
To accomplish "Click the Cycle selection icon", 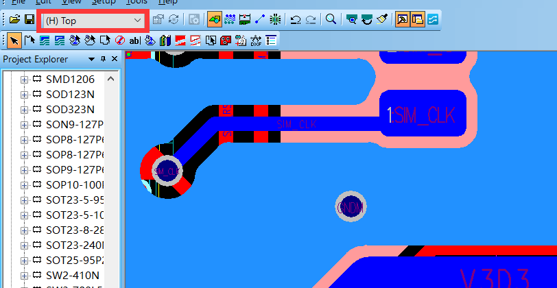I will (x=174, y=19).
